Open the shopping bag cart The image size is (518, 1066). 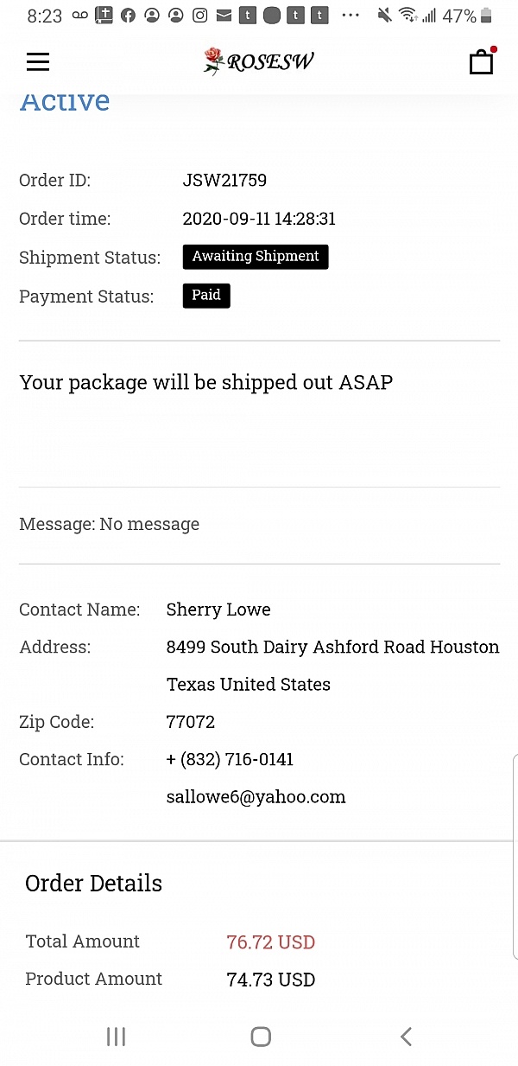pyautogui.click(x=481, y=61)
